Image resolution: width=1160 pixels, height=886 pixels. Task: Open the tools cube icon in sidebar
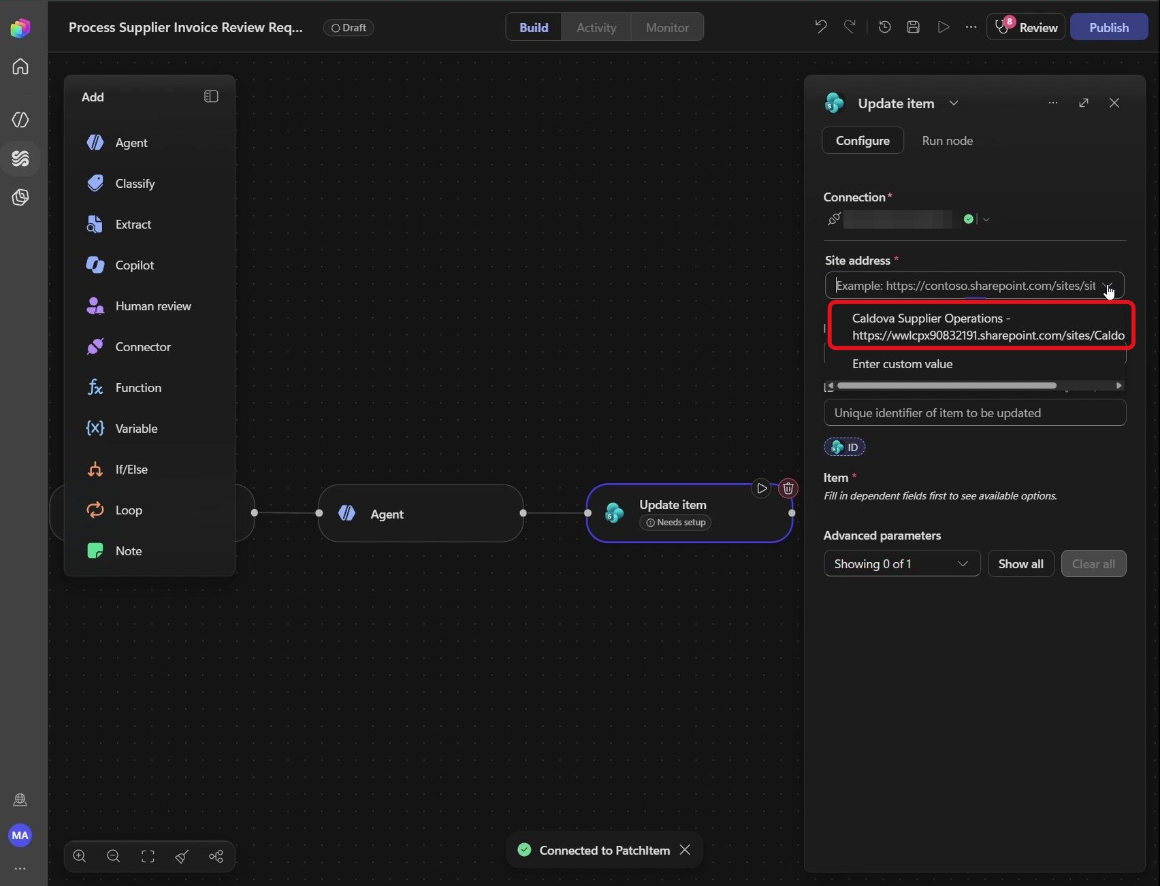pos(20,197)
